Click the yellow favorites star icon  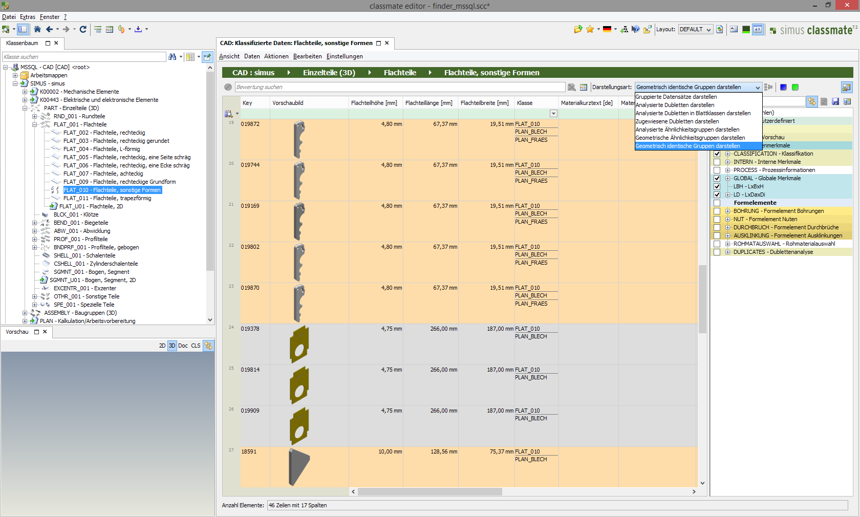tap(590, 29)
